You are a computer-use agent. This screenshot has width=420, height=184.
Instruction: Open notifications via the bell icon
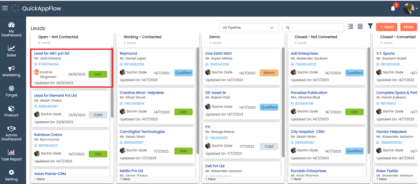coord(393,8)
